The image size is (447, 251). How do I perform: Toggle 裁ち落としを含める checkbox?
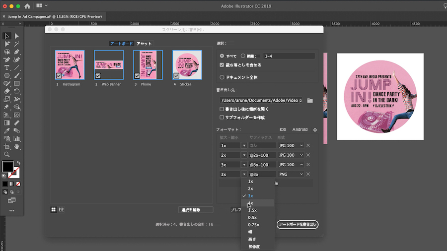[222, 65]
